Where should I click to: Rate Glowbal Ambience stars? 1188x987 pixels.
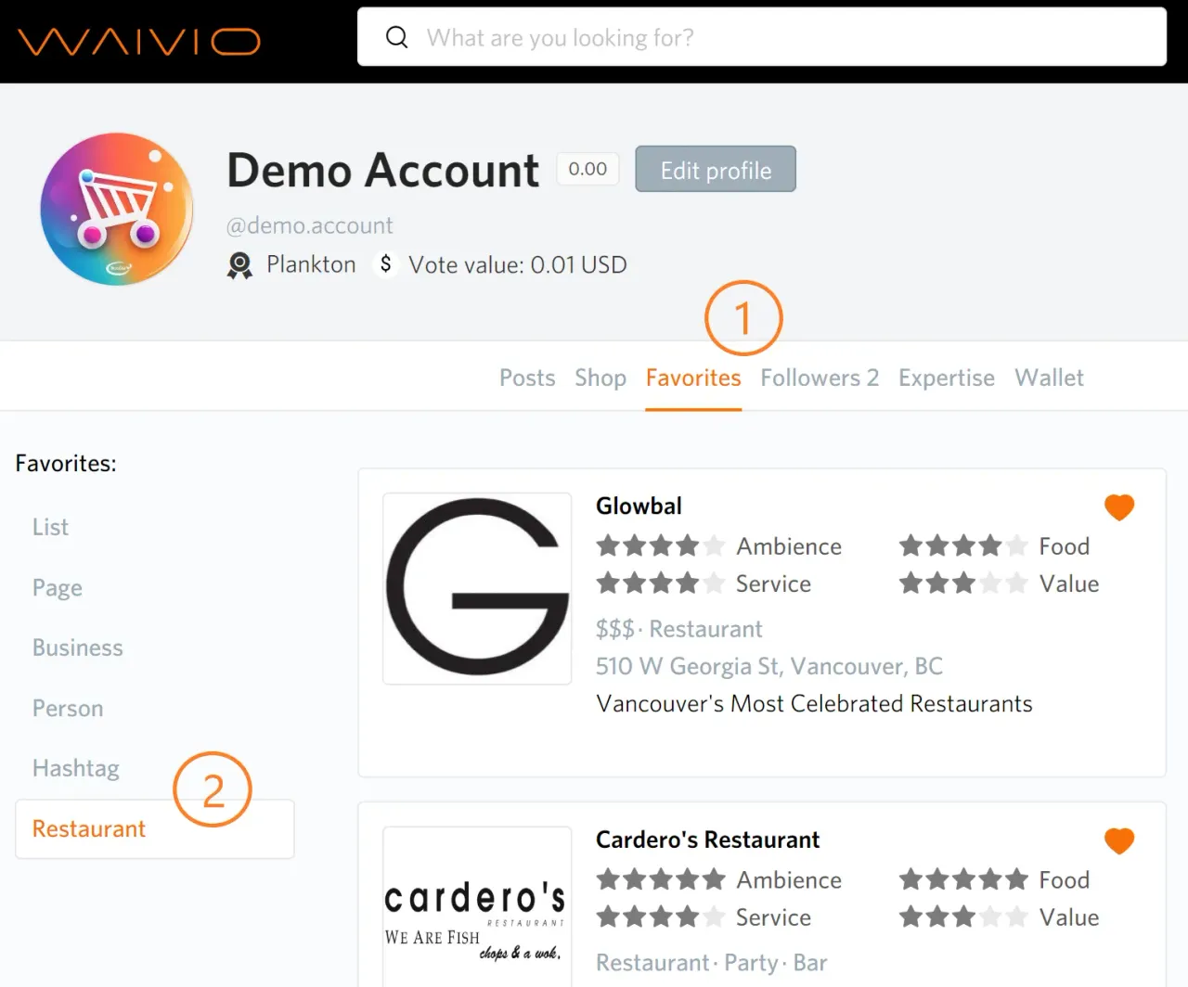(x=660, y=545)
